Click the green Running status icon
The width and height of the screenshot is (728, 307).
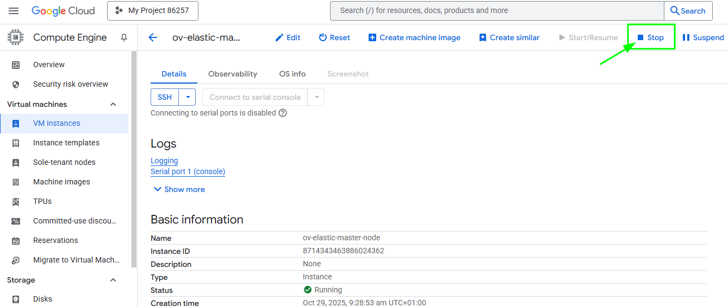coord(308,290)
